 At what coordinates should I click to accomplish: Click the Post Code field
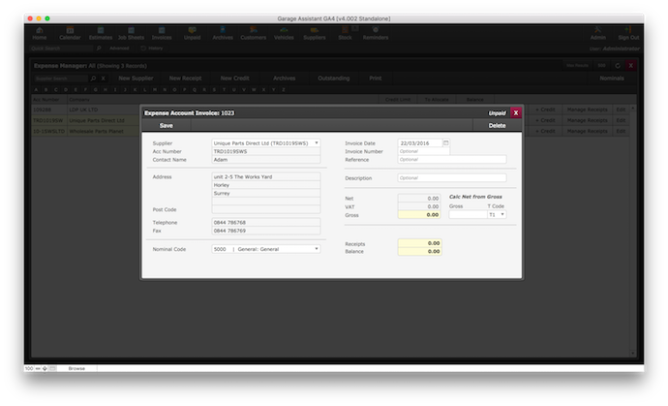(265, 209)
